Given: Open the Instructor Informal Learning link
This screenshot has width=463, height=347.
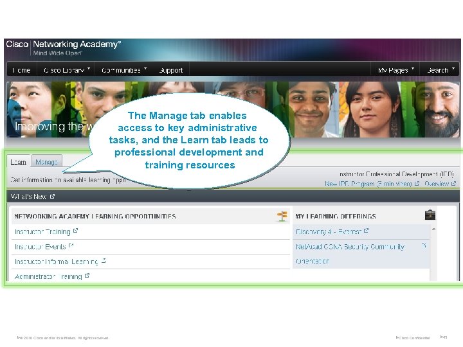Looking at the screenshot, I should tap(56, 262).
